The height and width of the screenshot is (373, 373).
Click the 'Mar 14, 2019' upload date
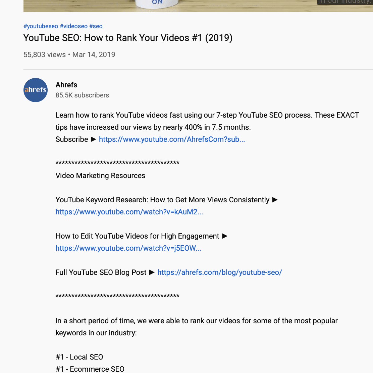click(94, 54)
